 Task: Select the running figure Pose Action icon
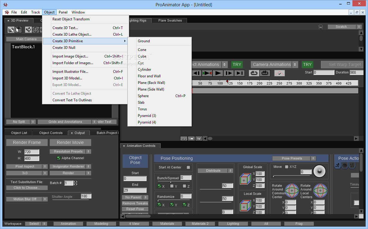click(x=338, y=165)
